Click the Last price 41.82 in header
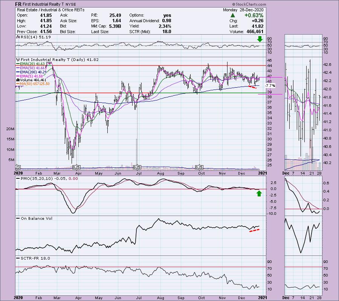This screenshot has height=301, width=339. (x=258, y=26)
